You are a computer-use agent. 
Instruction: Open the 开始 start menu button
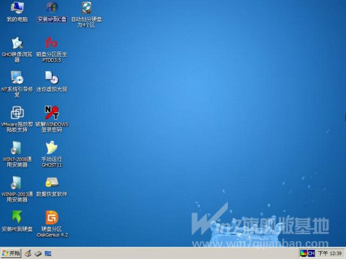tap(11, 253)
